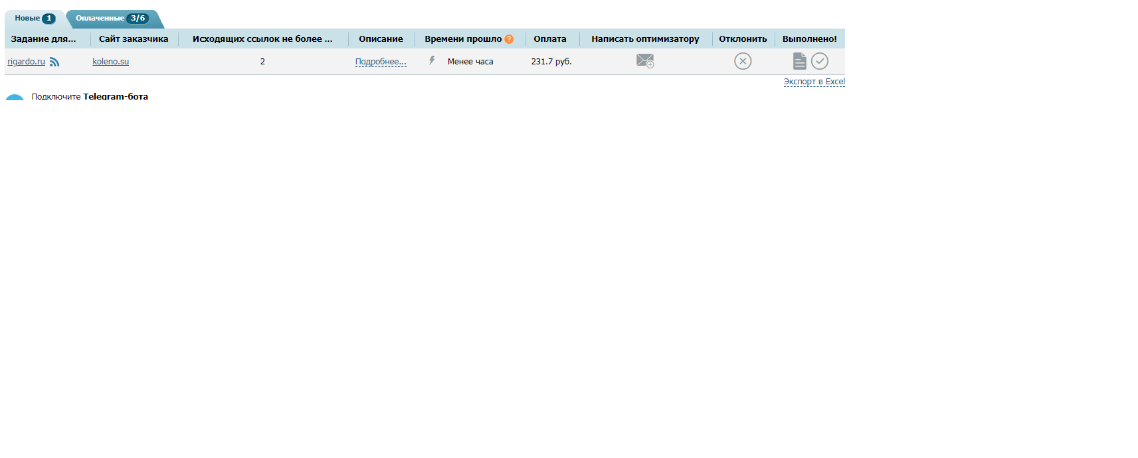Click the Отклонить column header
This screenshot has height=458, width=1138.
click(x=743, y=39)
